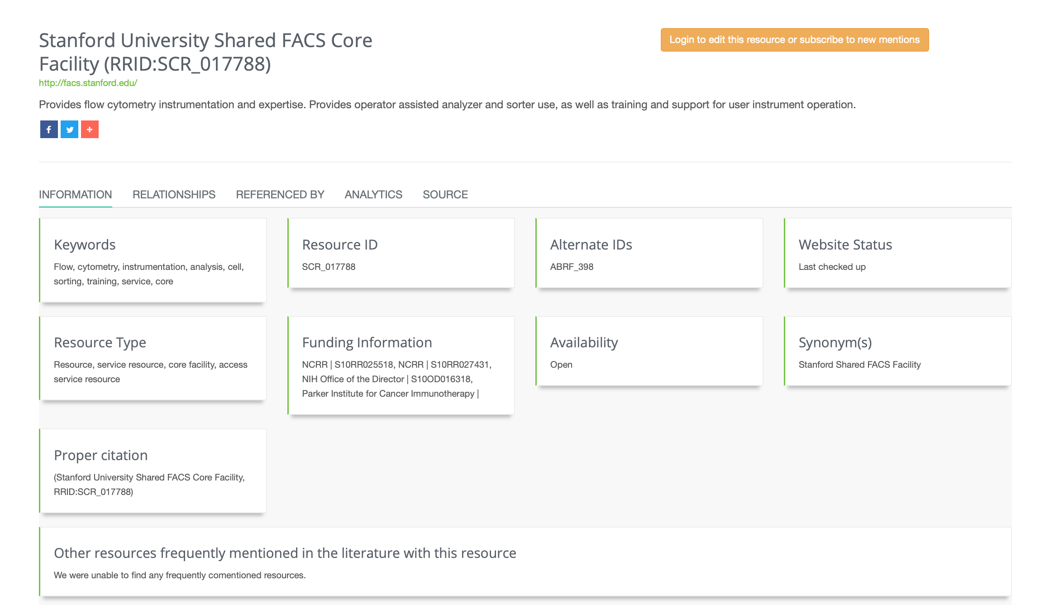The width and height of the screenshot is (1040, 605).
Task: Click the Proper citation heading
Action: click(100, 455)
